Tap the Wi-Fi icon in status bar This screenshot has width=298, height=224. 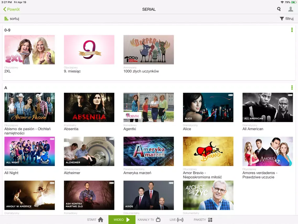(282, 2)
